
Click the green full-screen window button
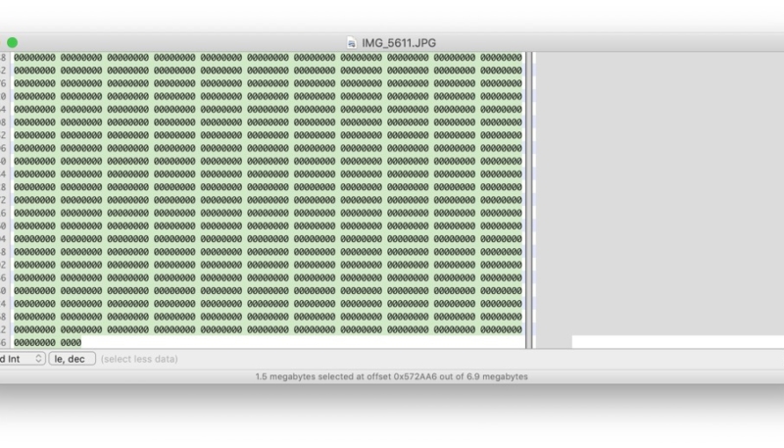[12, 42]
